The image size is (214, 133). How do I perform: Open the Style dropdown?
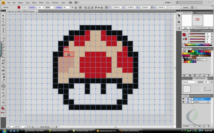point(54,7)
